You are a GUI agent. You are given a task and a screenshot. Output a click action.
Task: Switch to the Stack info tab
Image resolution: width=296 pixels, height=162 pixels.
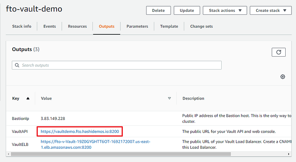pos(22,26)
